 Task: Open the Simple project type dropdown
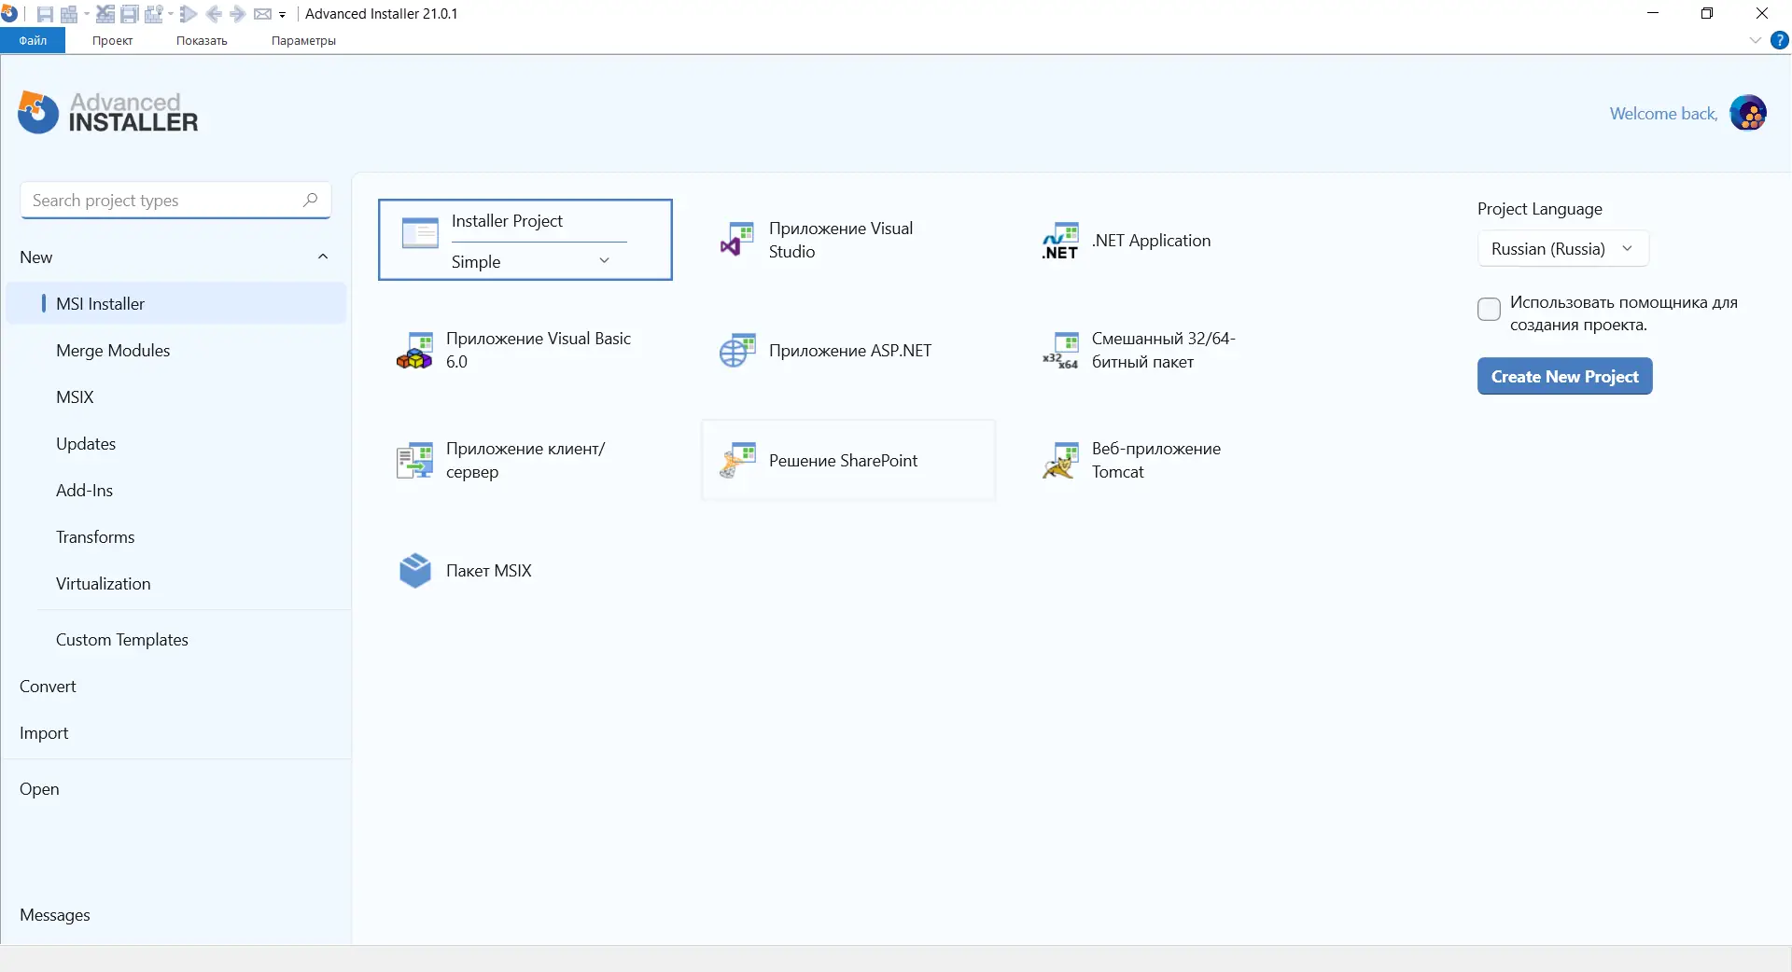[605, 261]
